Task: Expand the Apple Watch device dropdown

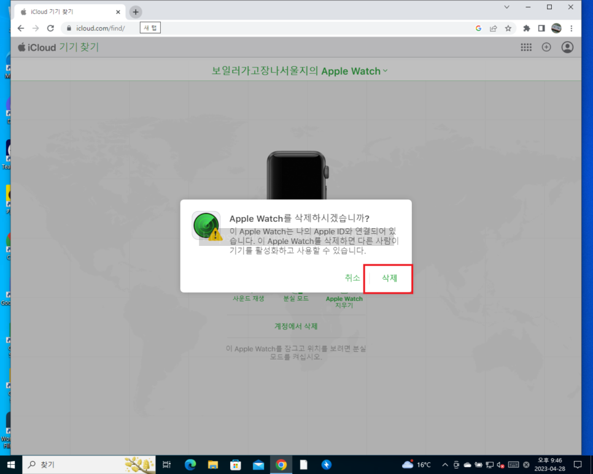Action: click(x=386, y=71)
